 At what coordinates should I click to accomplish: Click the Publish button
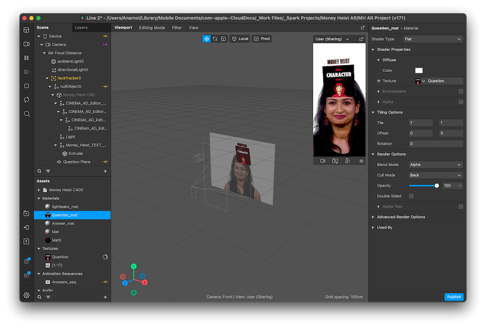tap(453, 297)
